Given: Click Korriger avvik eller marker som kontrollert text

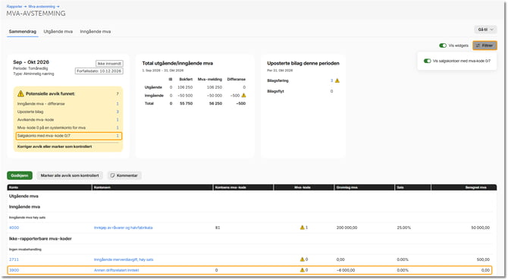Looking at the screenshot, I should 55,146.
